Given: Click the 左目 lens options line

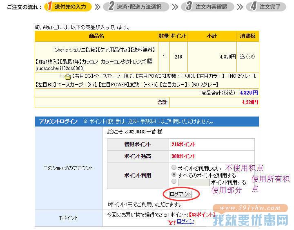Looking at the screenshot, I should click(x=127, y=85).
